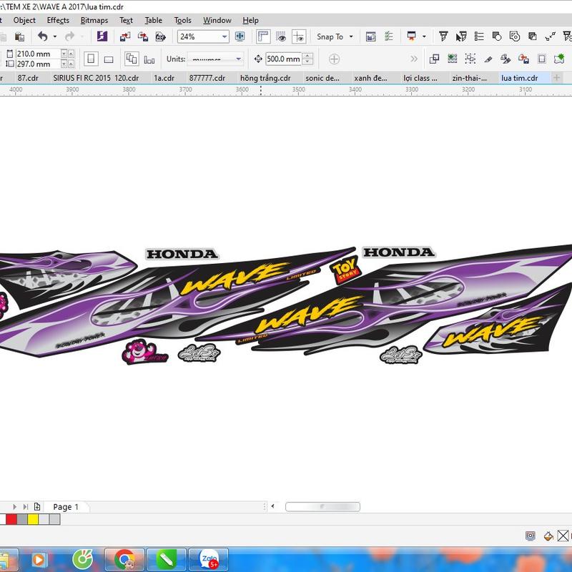This screenshot has height=572, width=572.
Task: Click the first funnel-shaped toolbar icon
Action: pos(443,36)
